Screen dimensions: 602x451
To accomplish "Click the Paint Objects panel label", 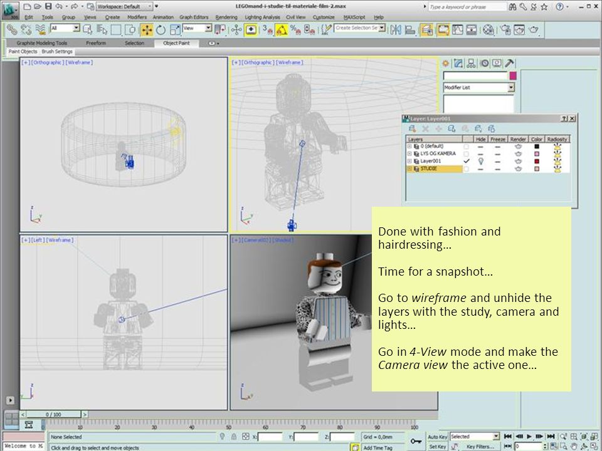I will tap(23, 51).
